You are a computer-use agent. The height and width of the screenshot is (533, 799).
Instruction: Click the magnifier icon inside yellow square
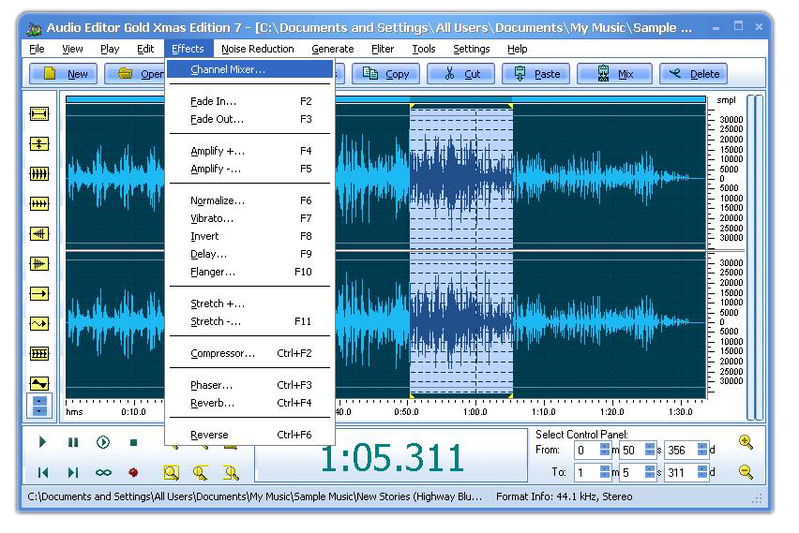point(172,472)
